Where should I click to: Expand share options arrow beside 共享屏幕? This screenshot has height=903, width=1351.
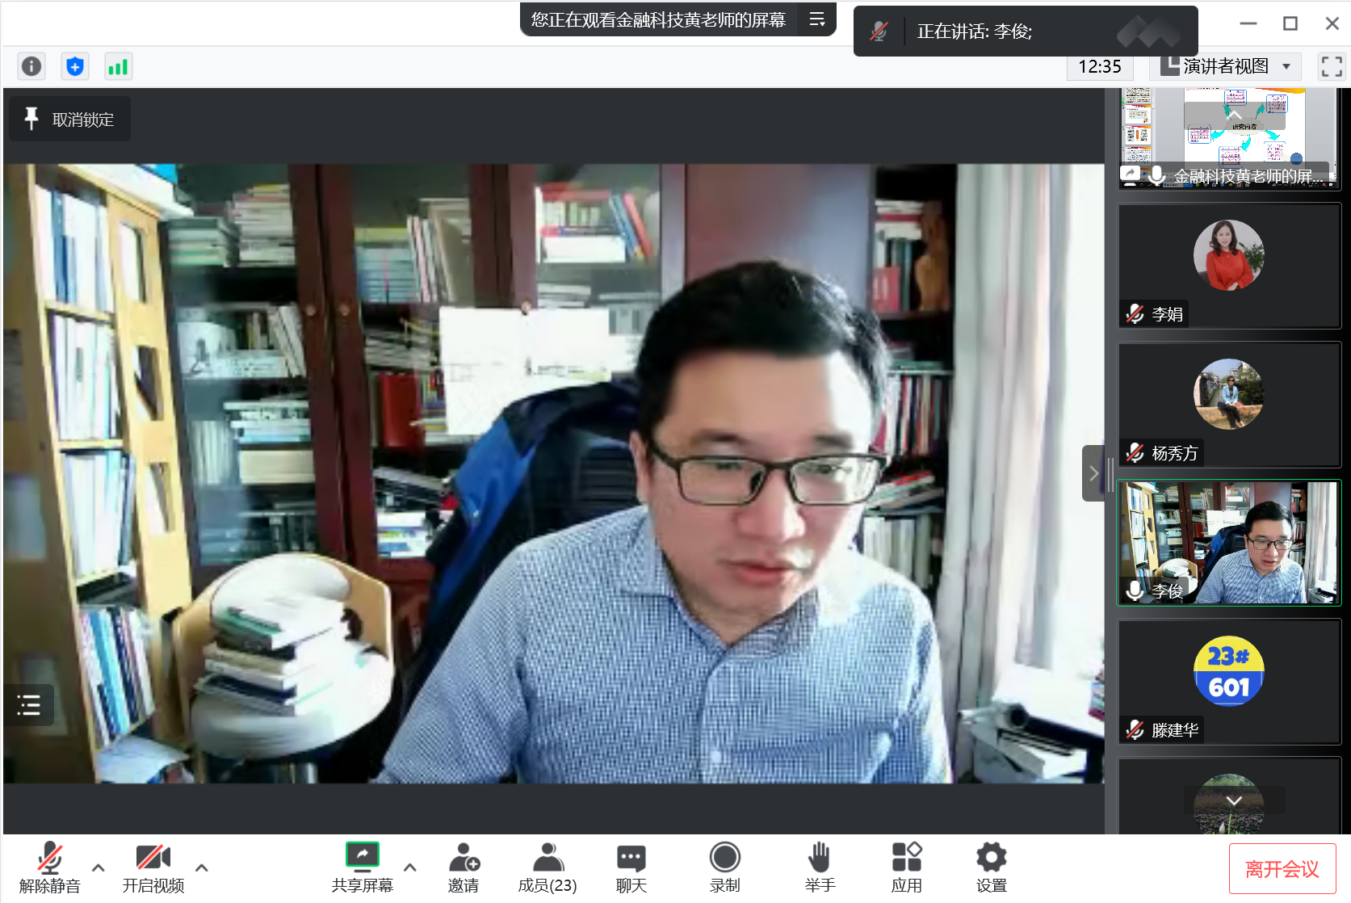pos(410,867)
